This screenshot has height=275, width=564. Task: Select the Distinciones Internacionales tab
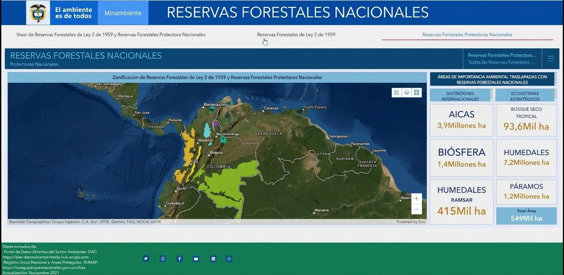pyautogui.click(x=460, y=96)
